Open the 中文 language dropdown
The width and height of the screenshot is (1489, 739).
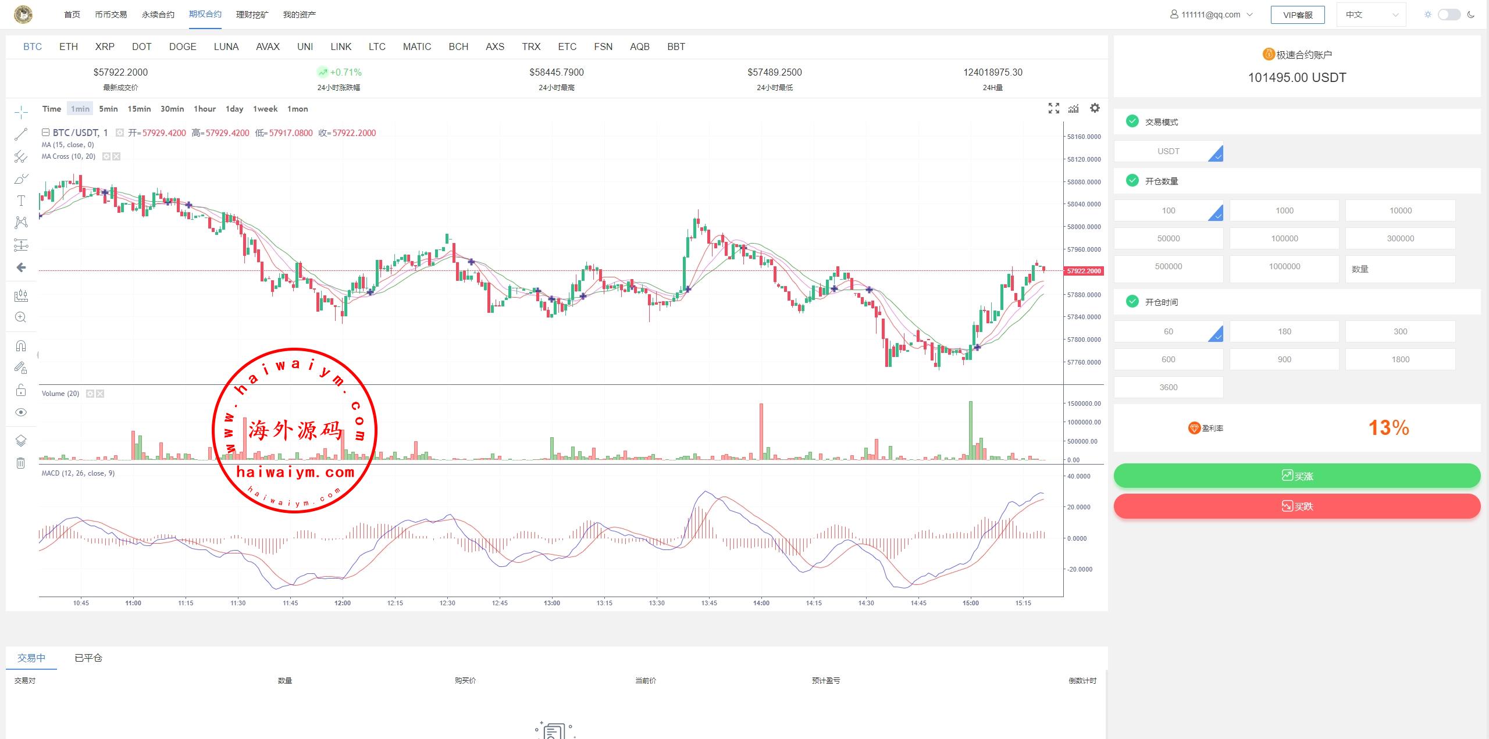pyautogui.click(x=1371, y=15)
